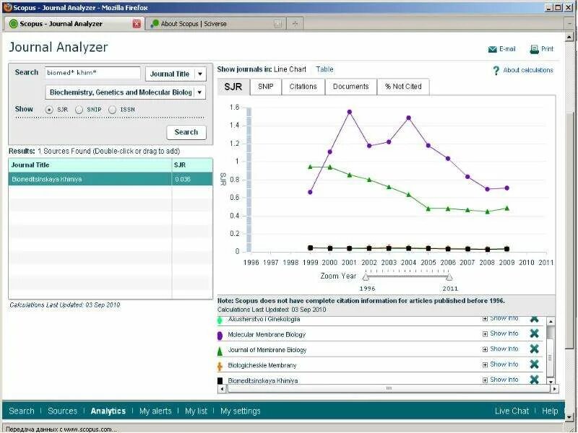Expand Show Info for Molecular Membrane Biology
The image size is (578, 433).
pyautogui.click(x=501, y=333)
